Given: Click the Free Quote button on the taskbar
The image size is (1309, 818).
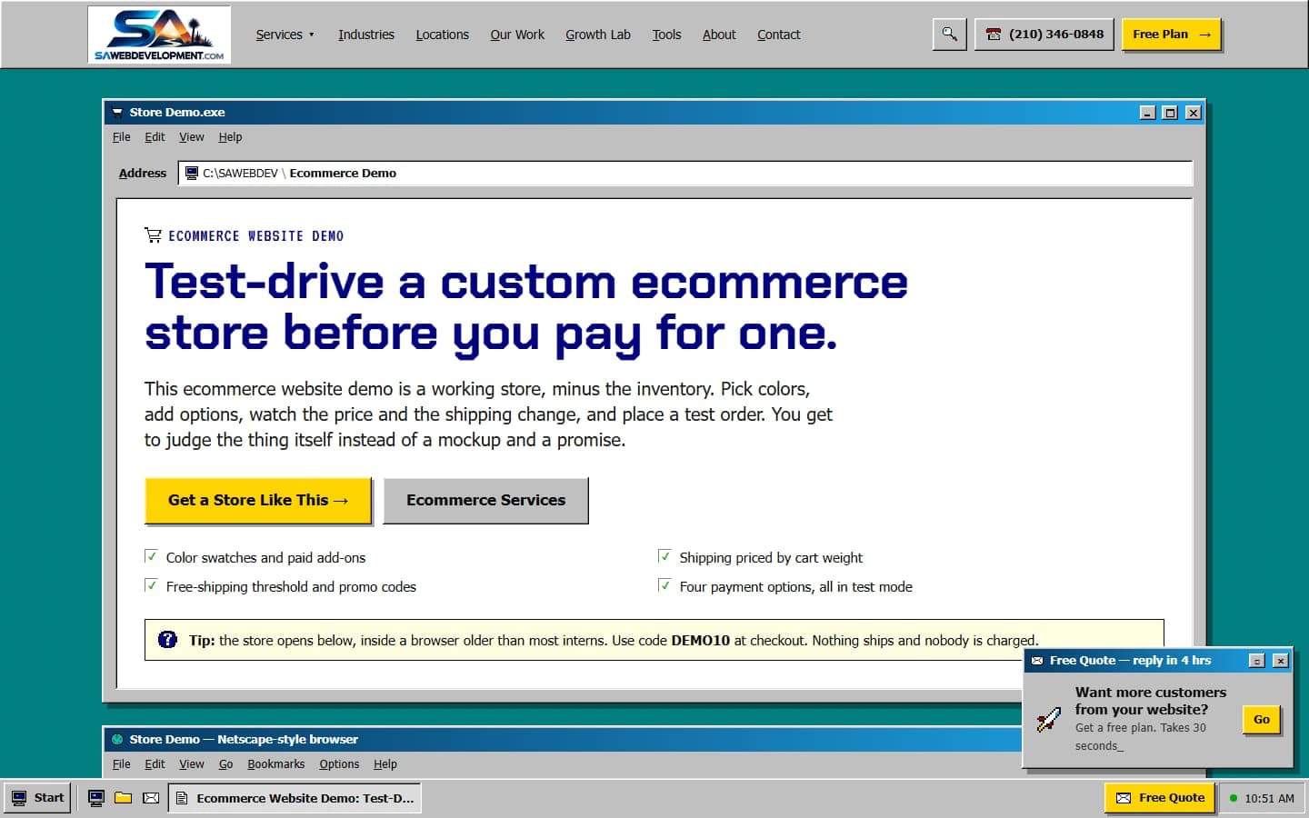Looking at the screenshot, I should 1160,798.
